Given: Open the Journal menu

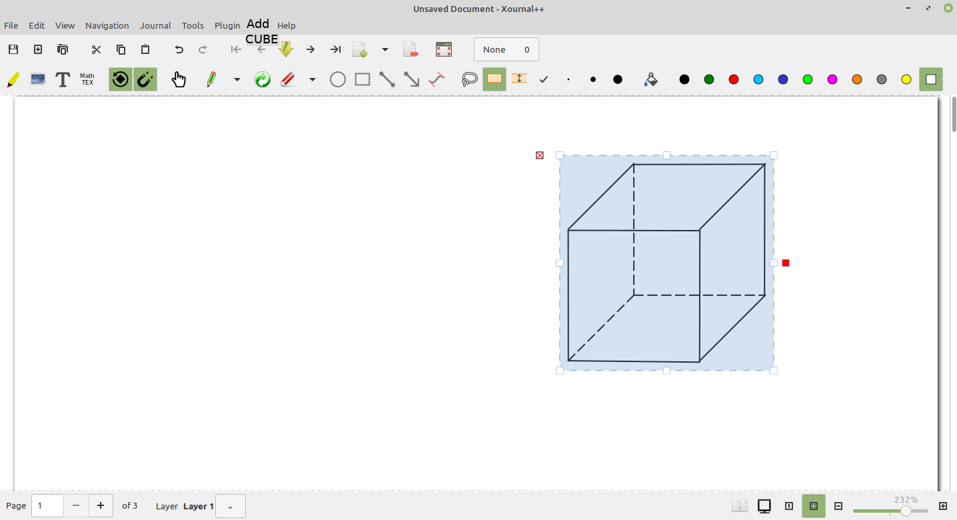Looking at the screenshot, I should [155, 25].
